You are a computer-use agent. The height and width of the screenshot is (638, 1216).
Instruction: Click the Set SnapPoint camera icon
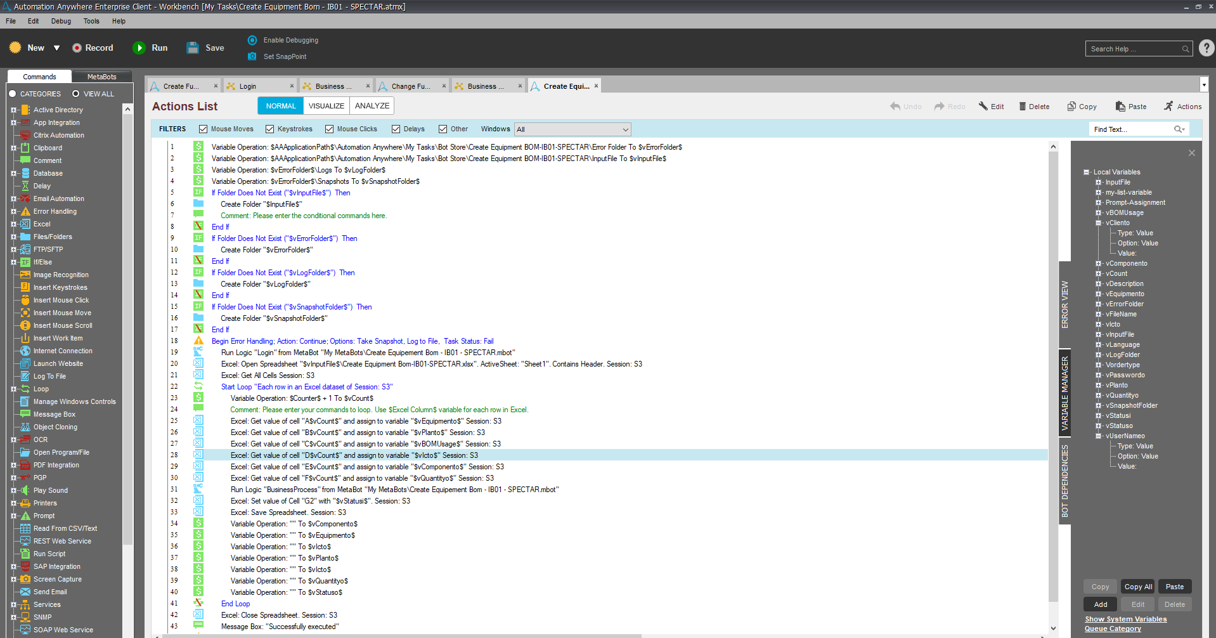click(x=252, y=56)
